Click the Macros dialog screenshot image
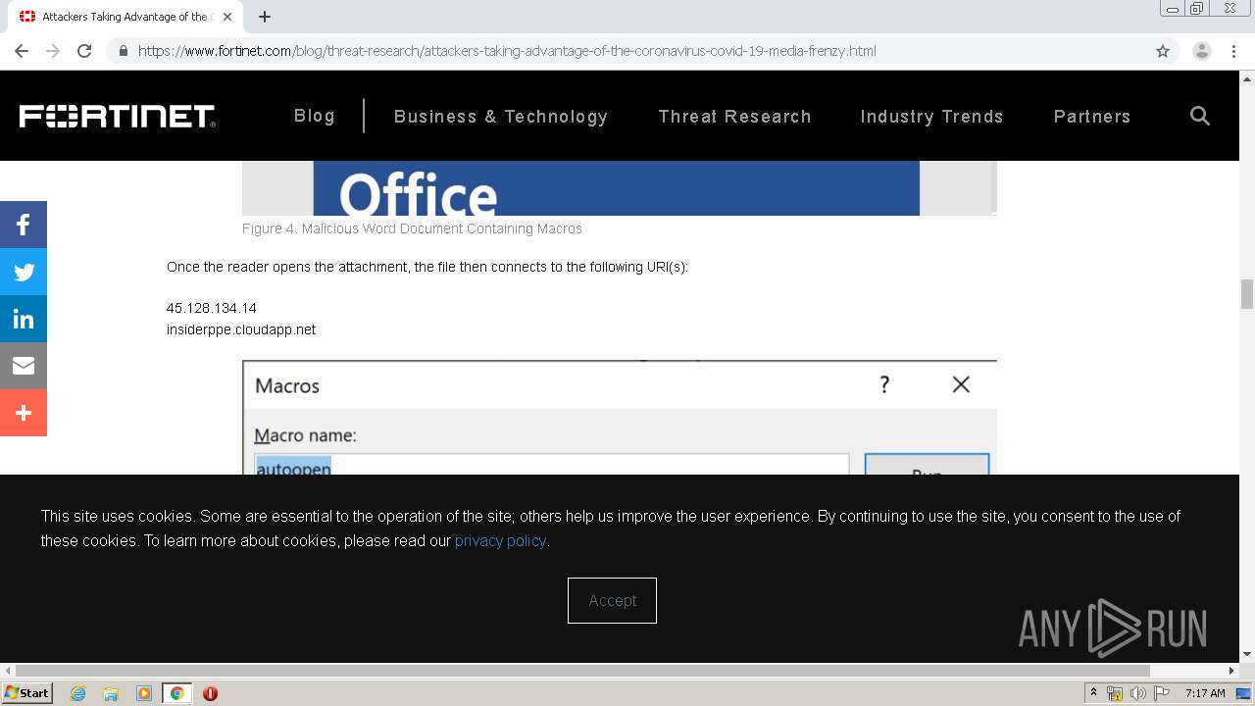Screen dimensions: 1255x706 (x=620, y=418)
